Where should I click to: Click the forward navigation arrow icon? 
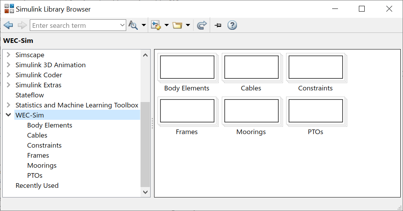point(22,25)
